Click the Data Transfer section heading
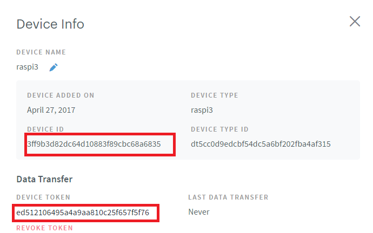The height and width of the screenshot is (233, 373). point(44,179)
